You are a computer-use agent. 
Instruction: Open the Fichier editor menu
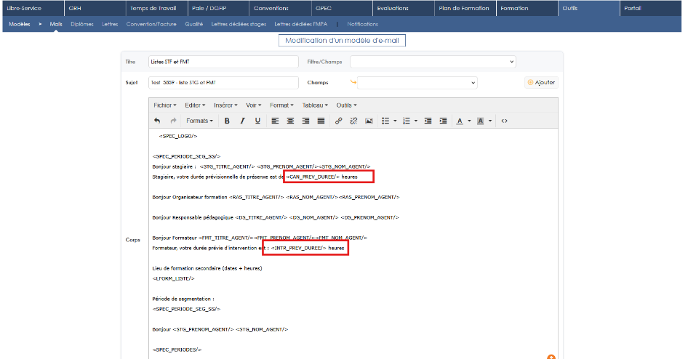(165, 105)
